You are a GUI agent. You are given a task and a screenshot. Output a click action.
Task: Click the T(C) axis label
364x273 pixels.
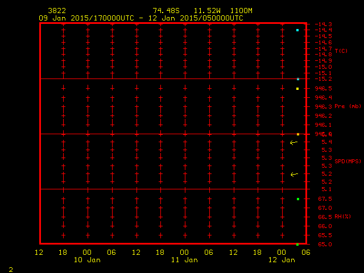tap(341, 51)
